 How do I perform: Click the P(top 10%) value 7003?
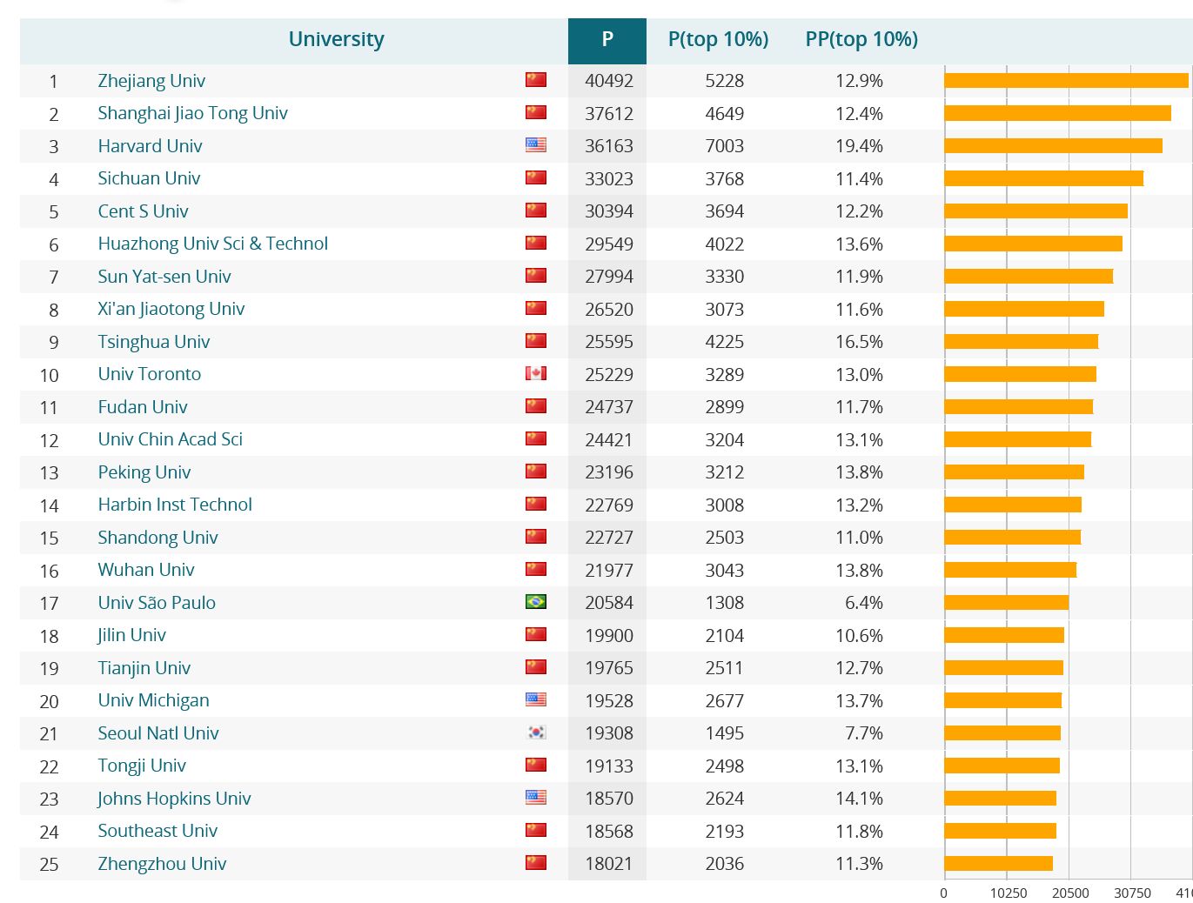725,146
